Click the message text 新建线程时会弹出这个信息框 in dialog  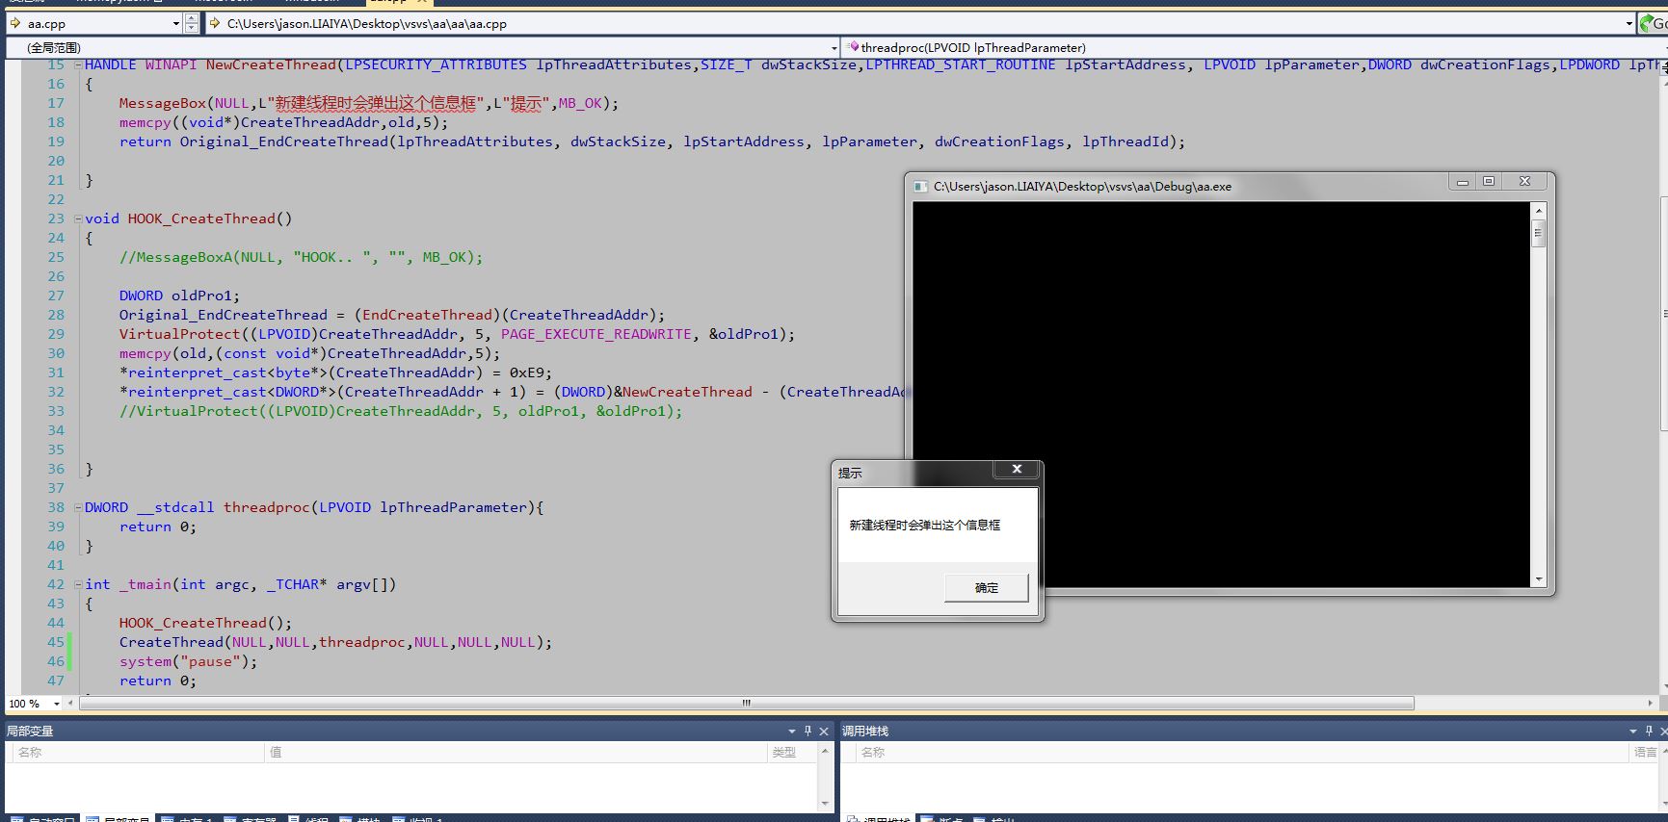click(925, 526)
